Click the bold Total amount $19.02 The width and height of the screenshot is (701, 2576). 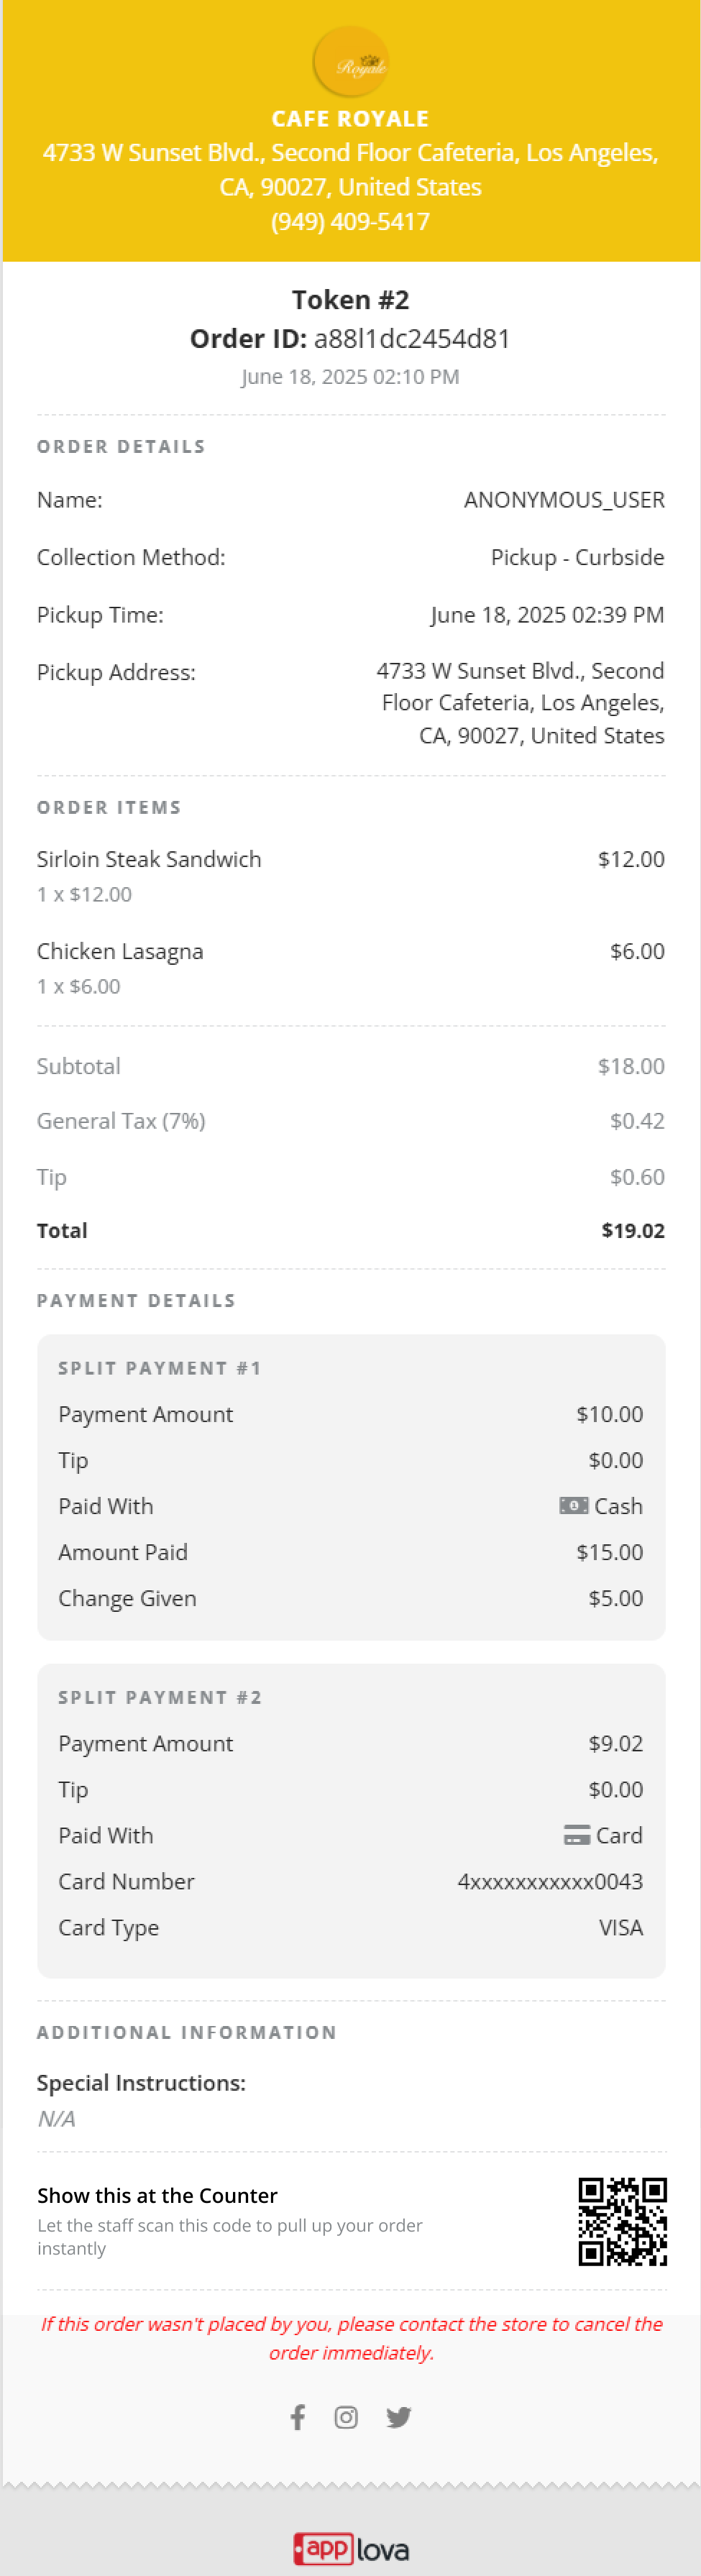(632, 1230)
